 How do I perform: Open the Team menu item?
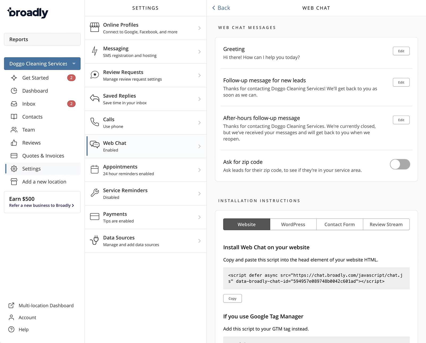tap(43, 130)
